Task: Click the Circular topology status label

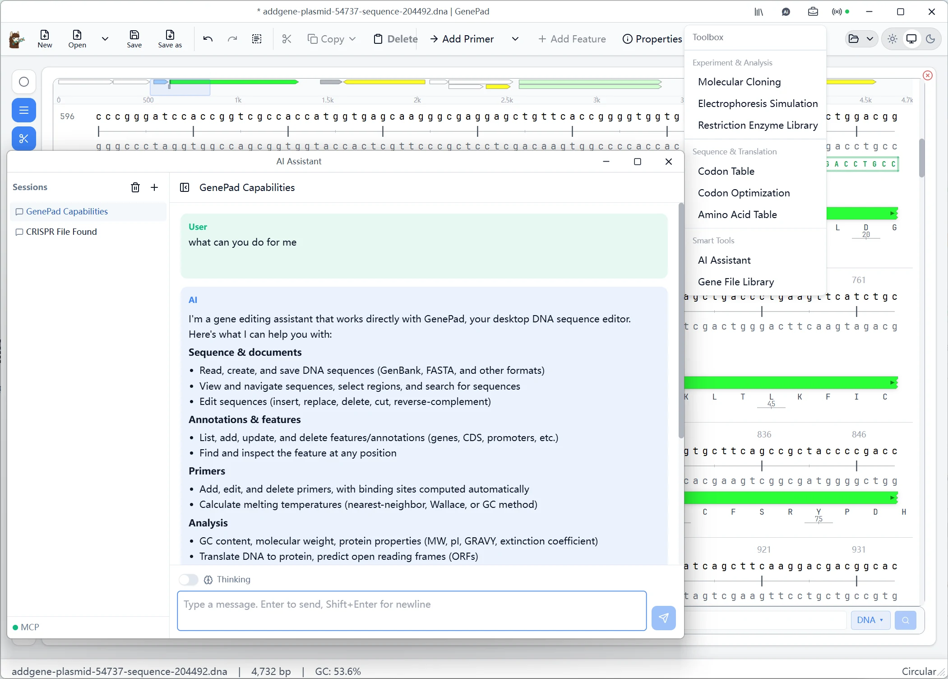Action: point(919,671)
